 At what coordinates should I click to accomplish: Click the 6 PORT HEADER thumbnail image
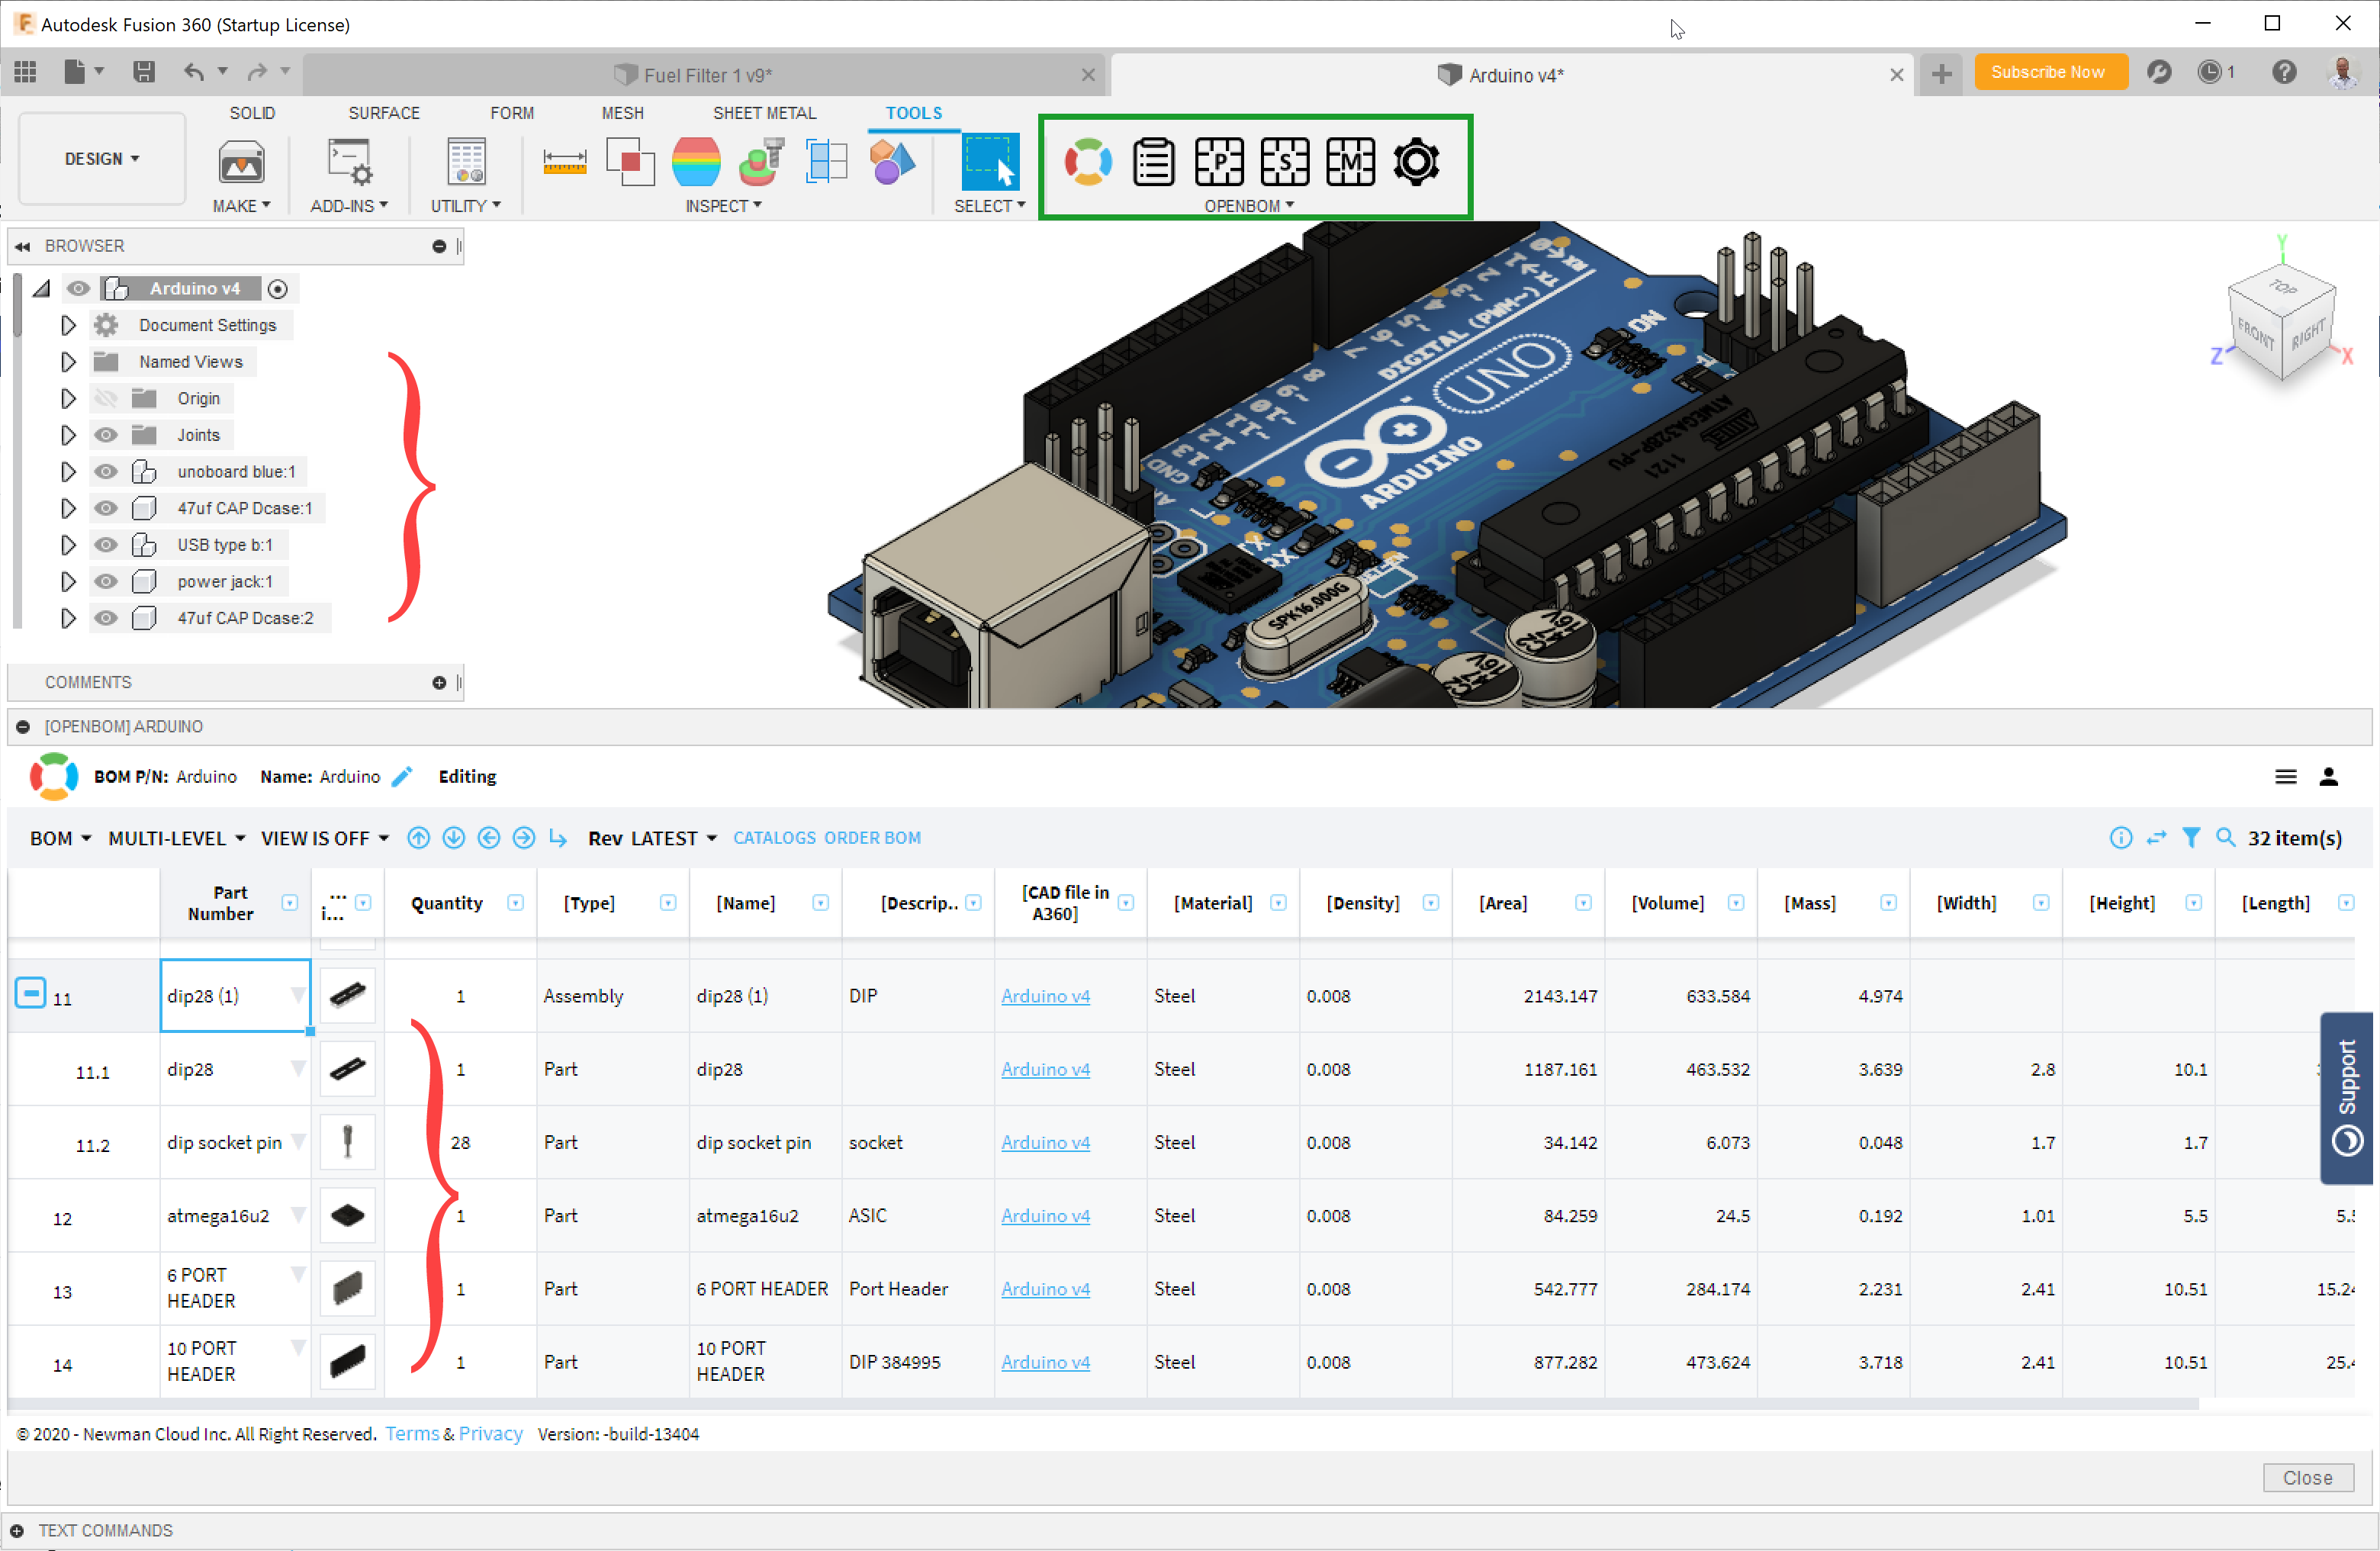[x=347, y=1289]
